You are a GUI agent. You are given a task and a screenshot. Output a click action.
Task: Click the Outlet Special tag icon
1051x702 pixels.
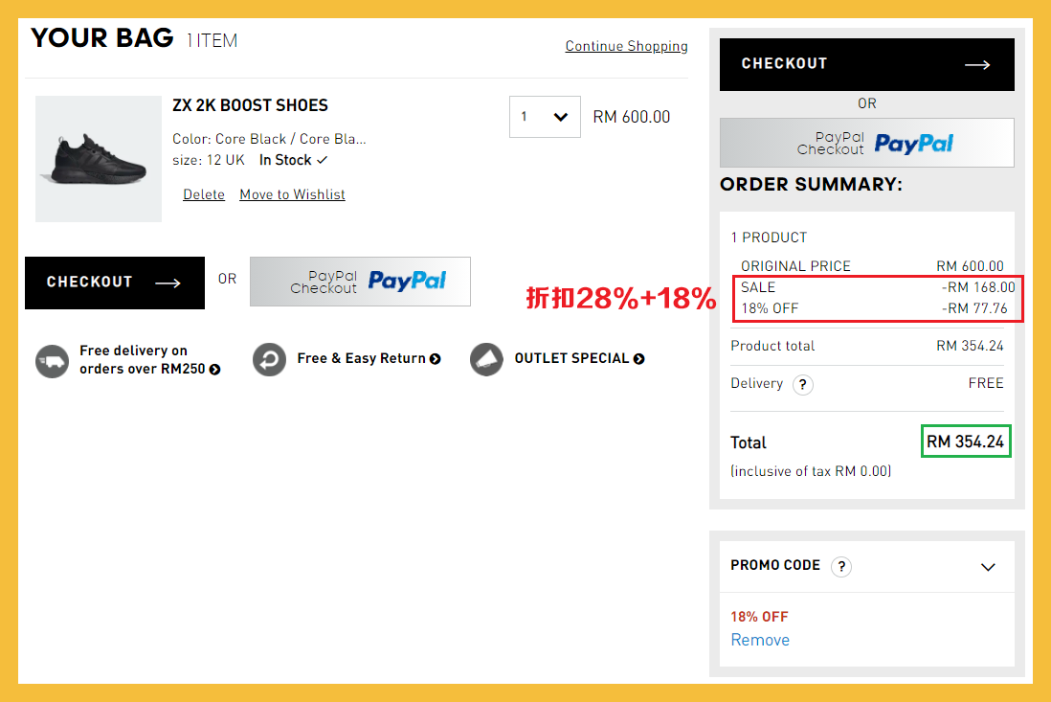click(487, 360)
